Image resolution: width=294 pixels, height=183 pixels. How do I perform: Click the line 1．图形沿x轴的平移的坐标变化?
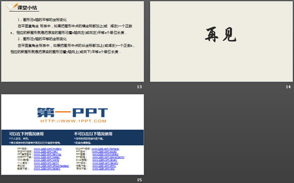42,20
